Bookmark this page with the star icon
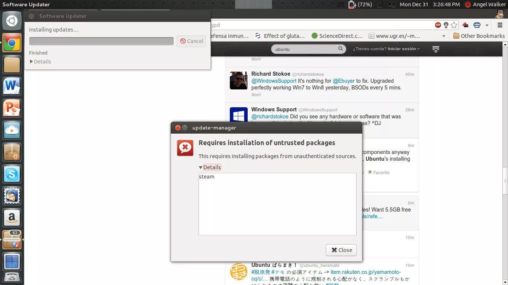The width and height of the screenshot is (508, 285). point(454,25)
